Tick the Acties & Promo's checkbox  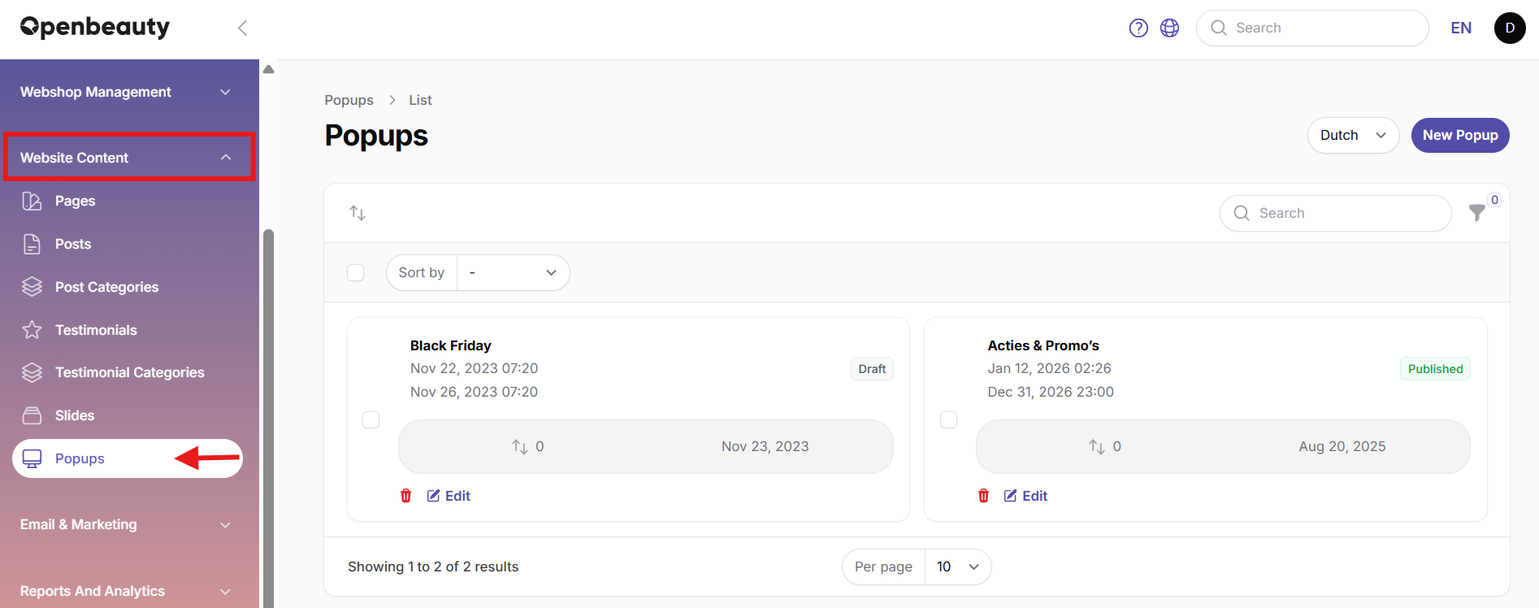pyautogui.click(x=948, y=419)
